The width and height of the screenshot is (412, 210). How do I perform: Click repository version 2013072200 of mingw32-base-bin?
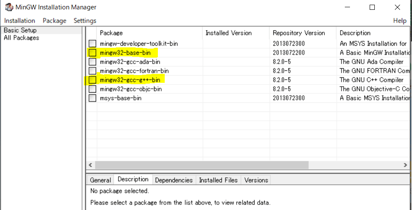[x=289, y=53]
